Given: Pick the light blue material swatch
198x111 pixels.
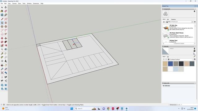Looking at the screenshot, I should (176, 69).
